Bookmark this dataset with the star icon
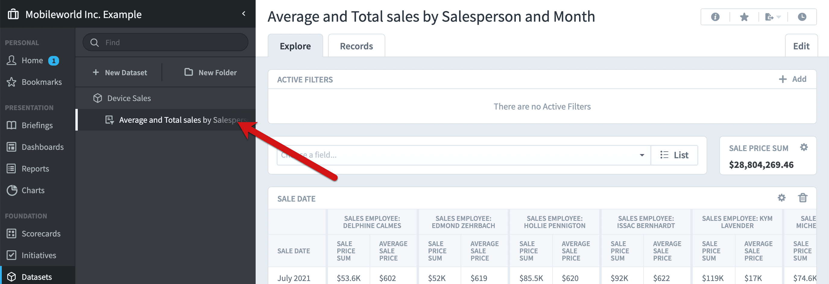 click(744, 17)
